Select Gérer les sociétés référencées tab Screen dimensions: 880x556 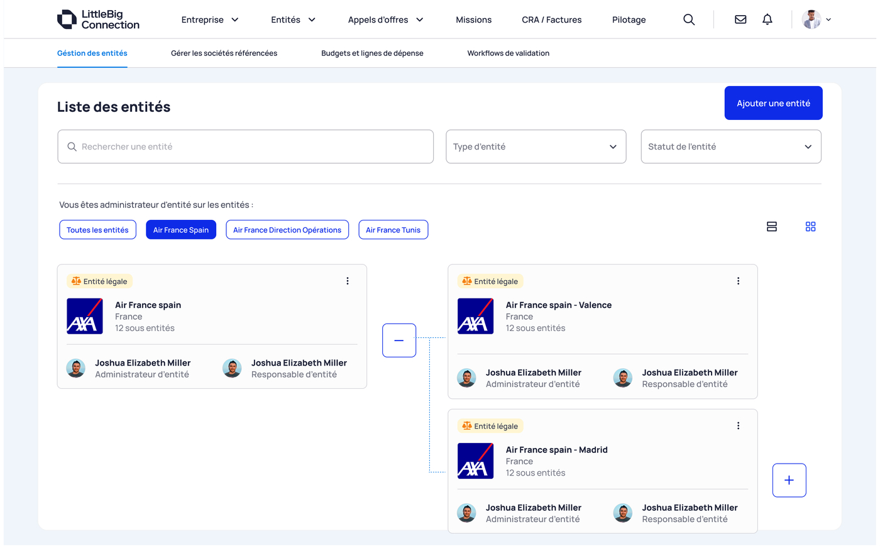224,53
